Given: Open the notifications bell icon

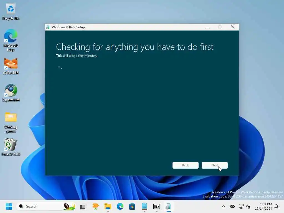Looking at the screenshot, I should 276,206.
